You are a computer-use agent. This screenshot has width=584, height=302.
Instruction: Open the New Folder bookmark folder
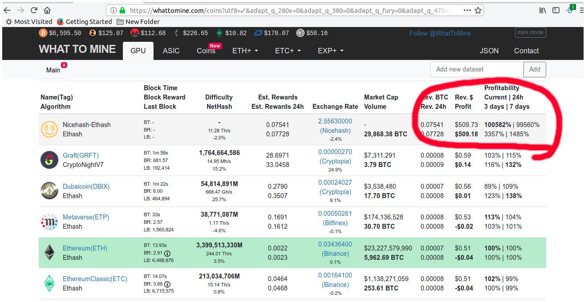(138, 21)
